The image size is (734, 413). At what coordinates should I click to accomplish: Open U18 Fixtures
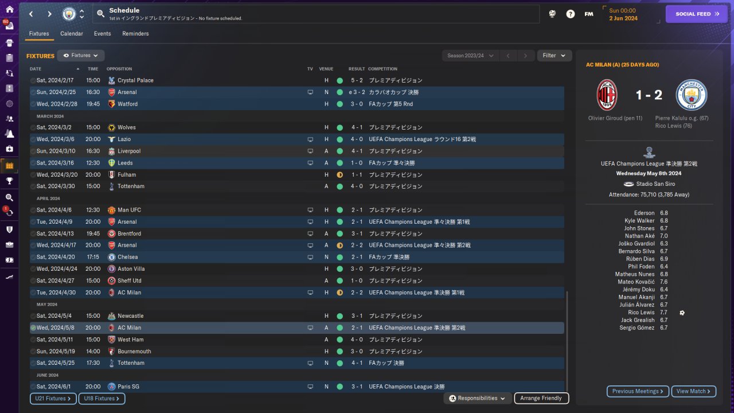[x=101, y=398]
